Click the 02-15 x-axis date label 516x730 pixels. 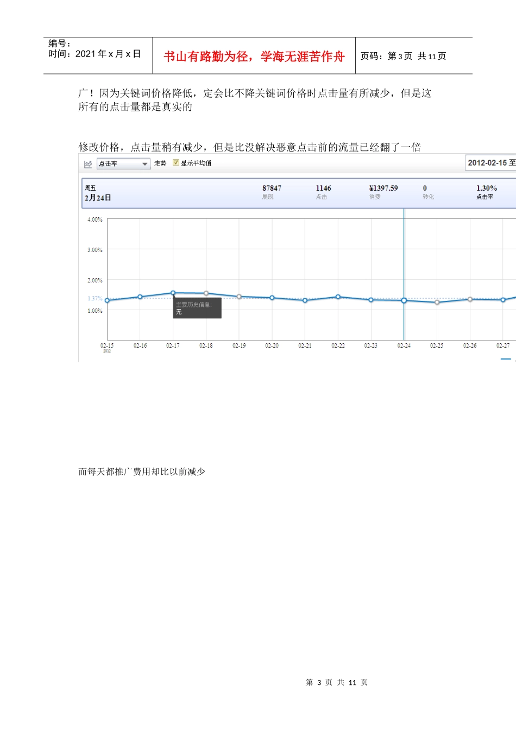107,346
